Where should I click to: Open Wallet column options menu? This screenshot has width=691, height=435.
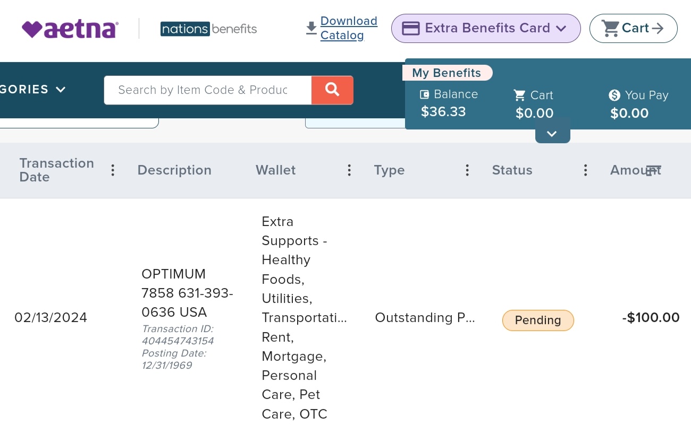(x=349, y=170)
